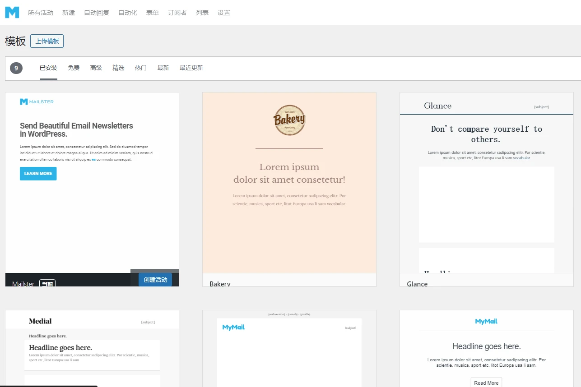Viewport: 581px width, 387px height.
Task: Open the 列表 menu item
Action: tap(202, 13)
